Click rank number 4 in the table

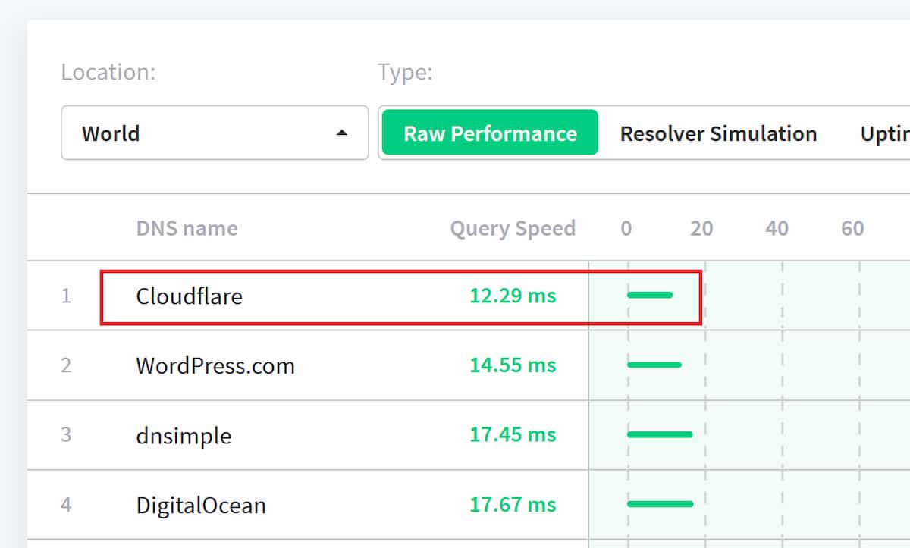click(x=66, y=505)
